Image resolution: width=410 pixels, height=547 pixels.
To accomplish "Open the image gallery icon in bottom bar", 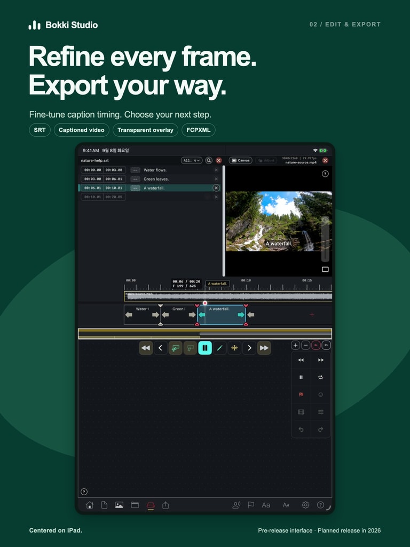I will [x=119, y=505].
